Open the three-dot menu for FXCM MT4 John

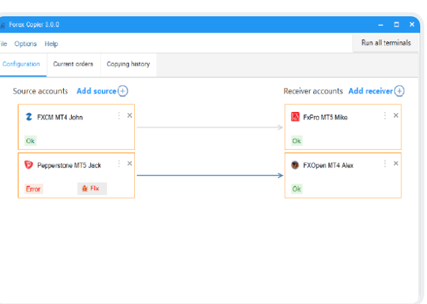tap(119, 115)
